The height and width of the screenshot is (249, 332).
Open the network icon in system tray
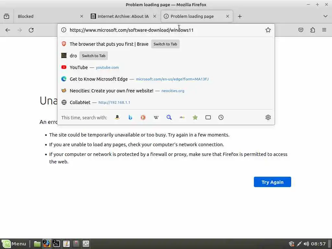point(299,244)
